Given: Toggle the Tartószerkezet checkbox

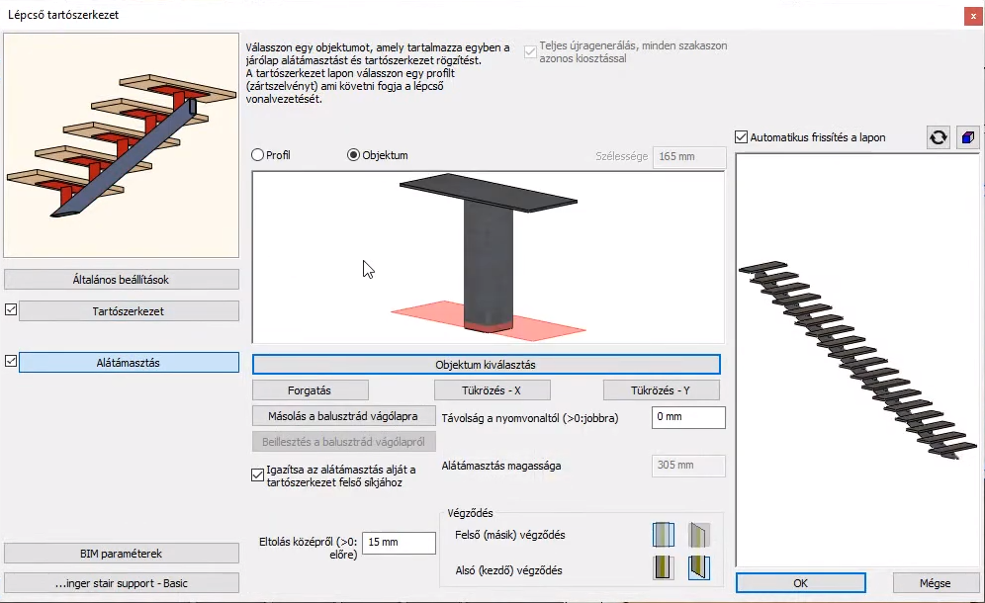Looking at the screenshot, I should pos(11,309).
